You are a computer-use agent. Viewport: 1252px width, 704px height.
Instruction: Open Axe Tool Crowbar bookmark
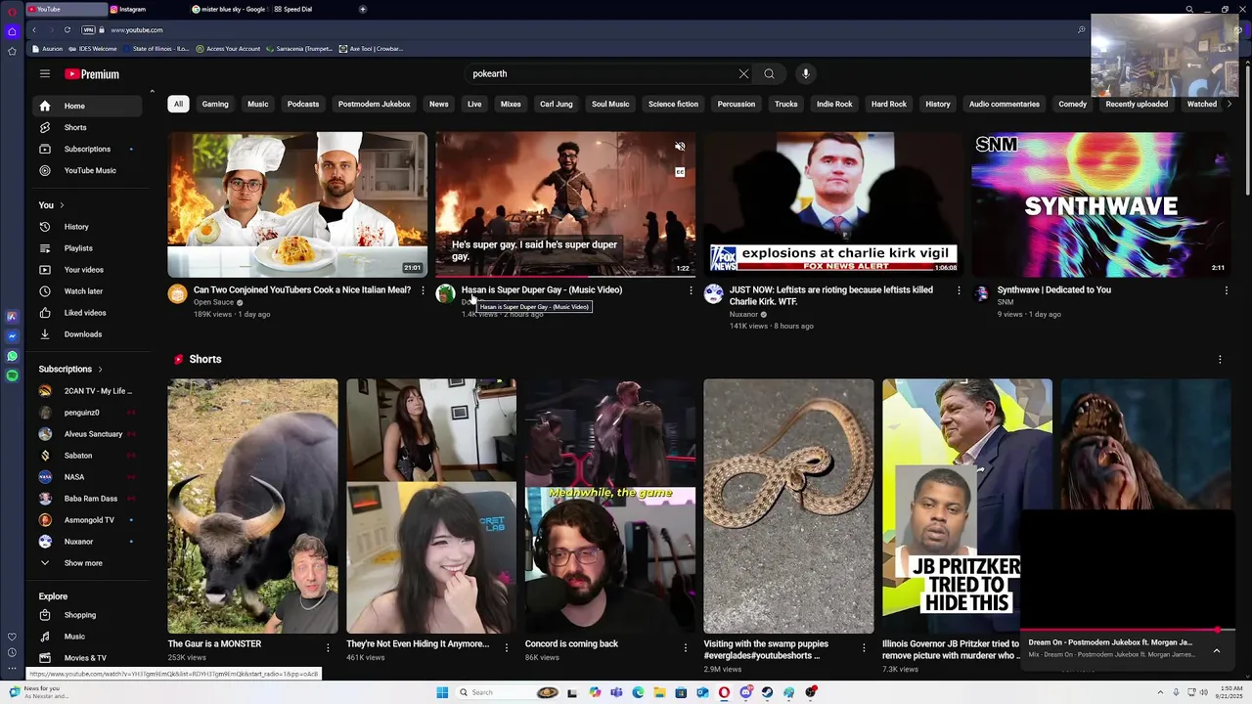tap(371, 48)
